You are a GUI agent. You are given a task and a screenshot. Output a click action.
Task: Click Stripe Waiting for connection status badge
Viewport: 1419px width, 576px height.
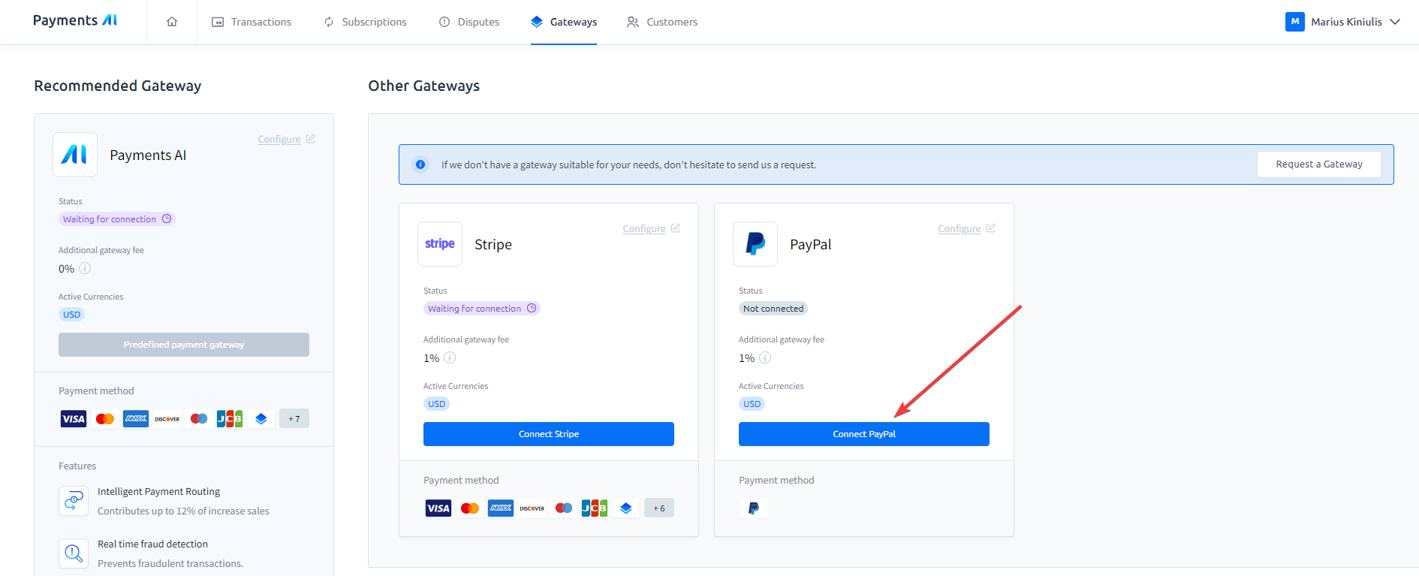(482, 309)
